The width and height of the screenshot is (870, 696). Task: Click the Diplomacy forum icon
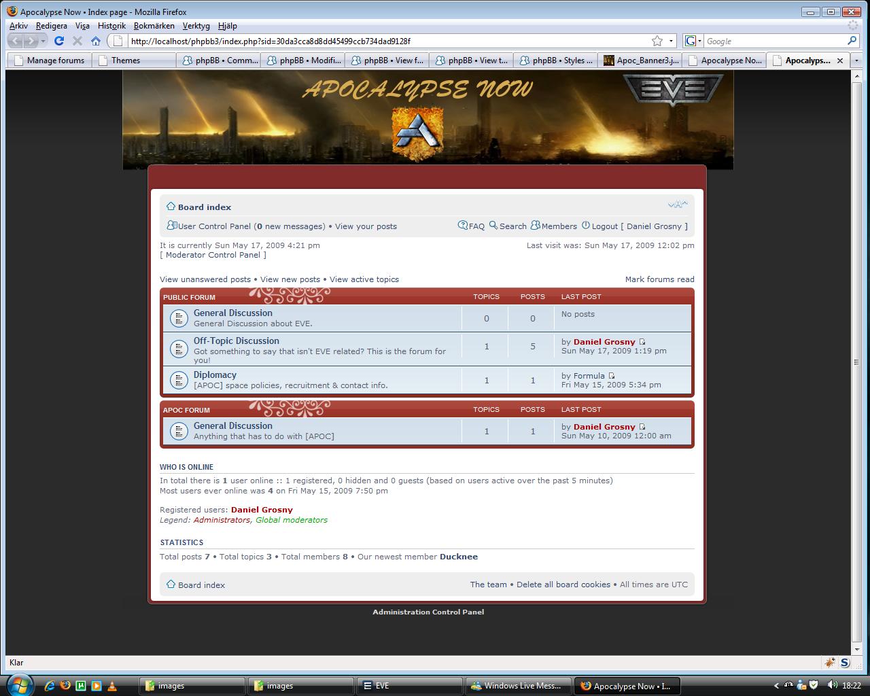pyautogui.click(x=178, y=380)
